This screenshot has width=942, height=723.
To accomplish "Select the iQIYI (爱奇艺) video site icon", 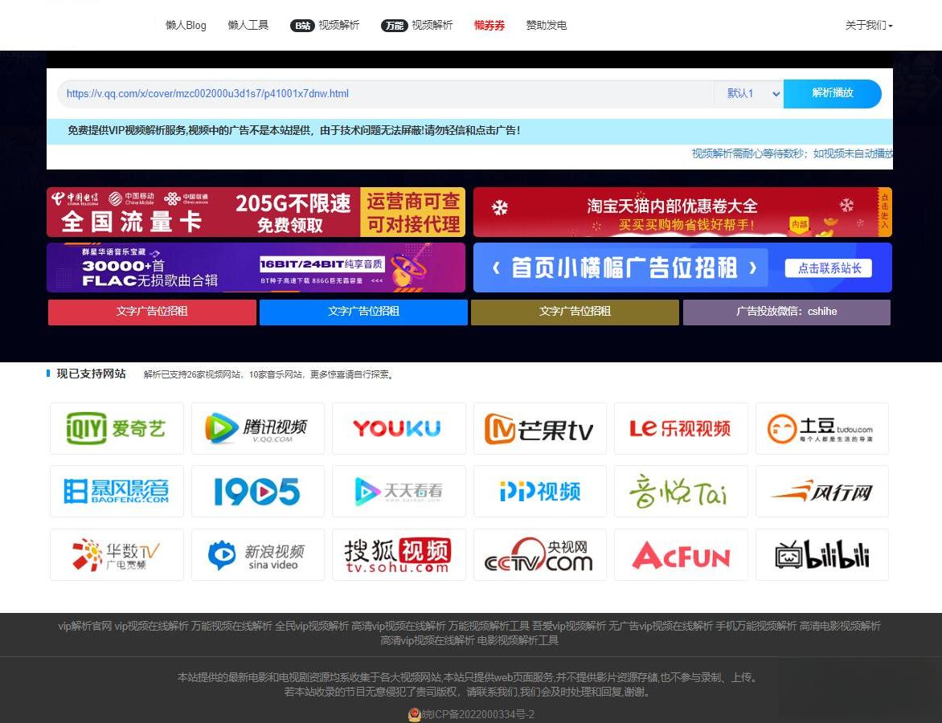I will tap(117, 427).
